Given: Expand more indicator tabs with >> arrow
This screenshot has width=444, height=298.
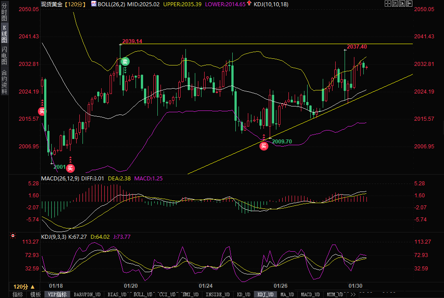Looking at the screenshot, I should pos(353,294).
